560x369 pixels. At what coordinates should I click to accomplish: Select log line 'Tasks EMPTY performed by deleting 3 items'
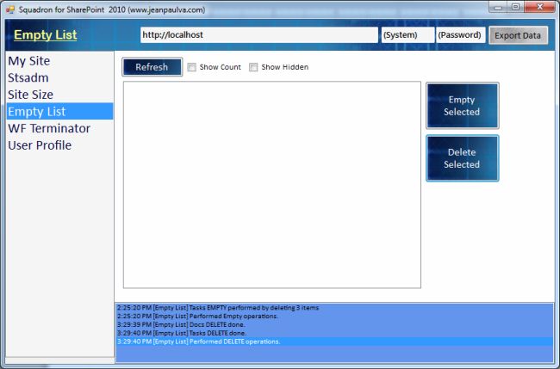(334, 307)
